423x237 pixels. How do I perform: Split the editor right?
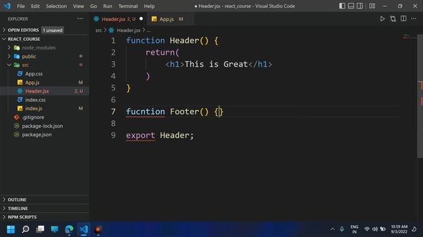coord(404,18)
